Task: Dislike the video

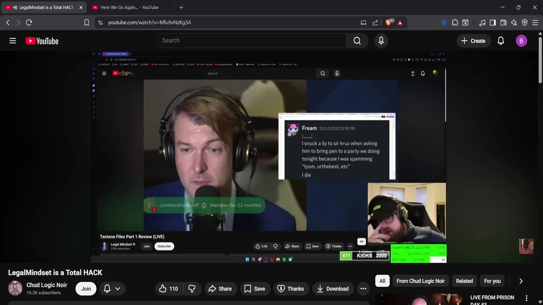Action: tap(192, 289)
